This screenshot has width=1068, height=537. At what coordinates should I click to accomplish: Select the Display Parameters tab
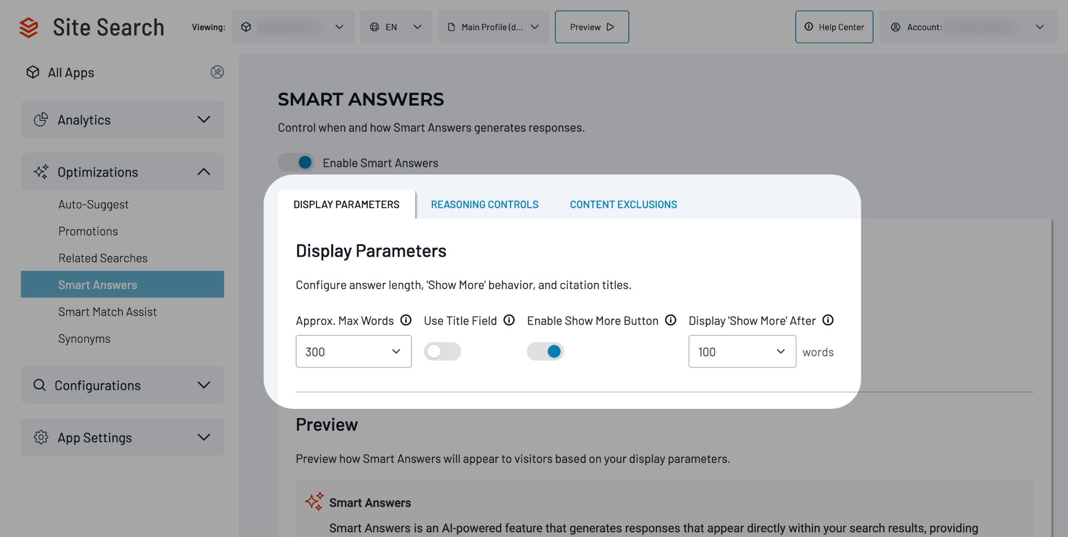point(346,204)
